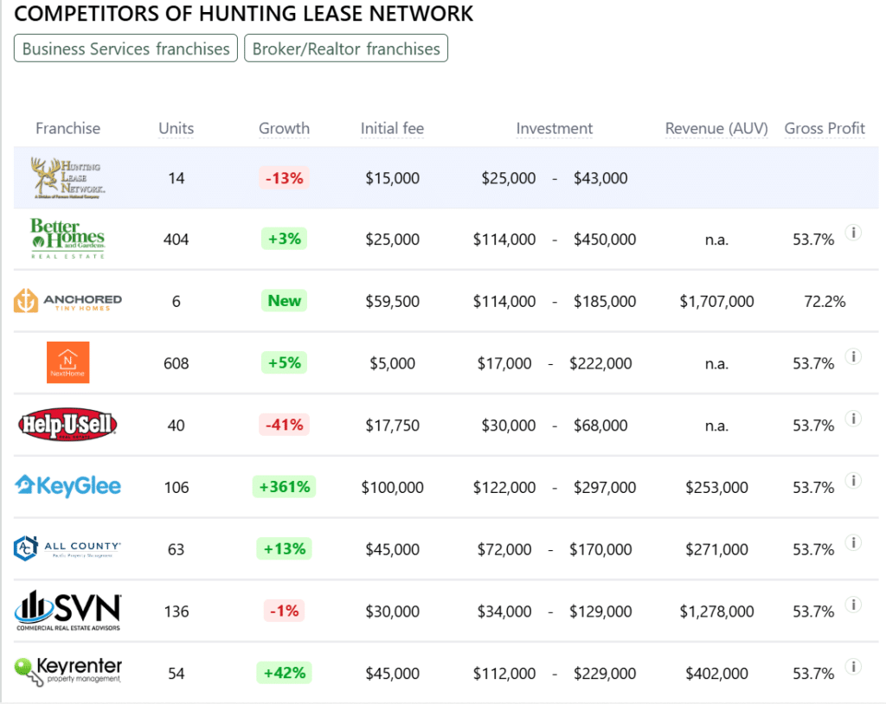Viewport: 886px width, 704px height.
Task: Select the $1,278,000 revenue value
Action: [x=716, y=611]
